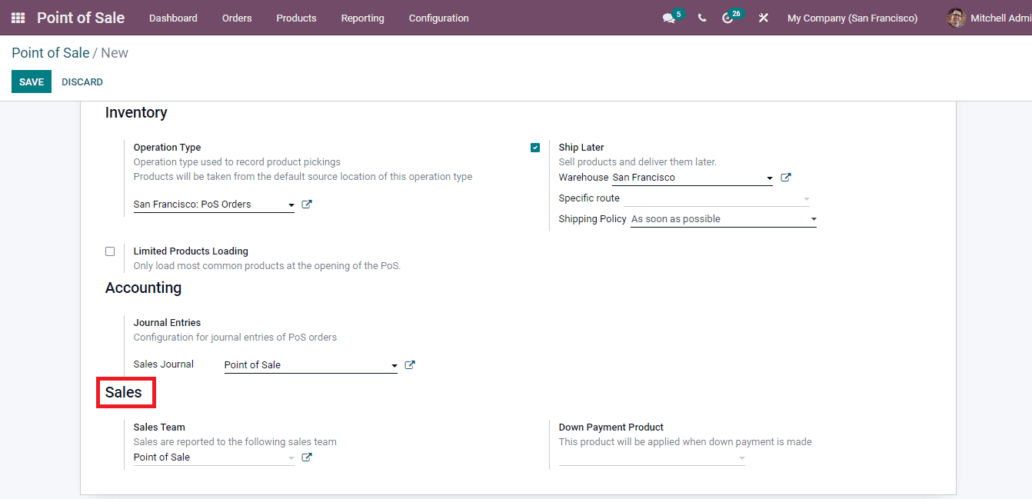Save the new Point of Sale
The height and width of the screenshot is (499, 1032).
(x=31, y=82)
